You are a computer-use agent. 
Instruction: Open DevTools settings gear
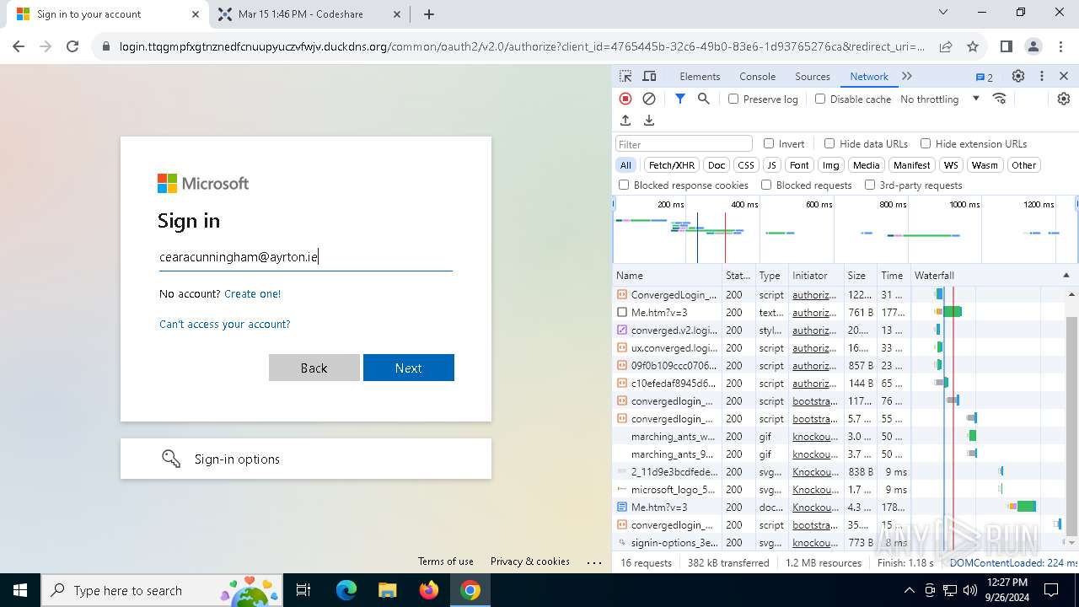pos(1018,76)
